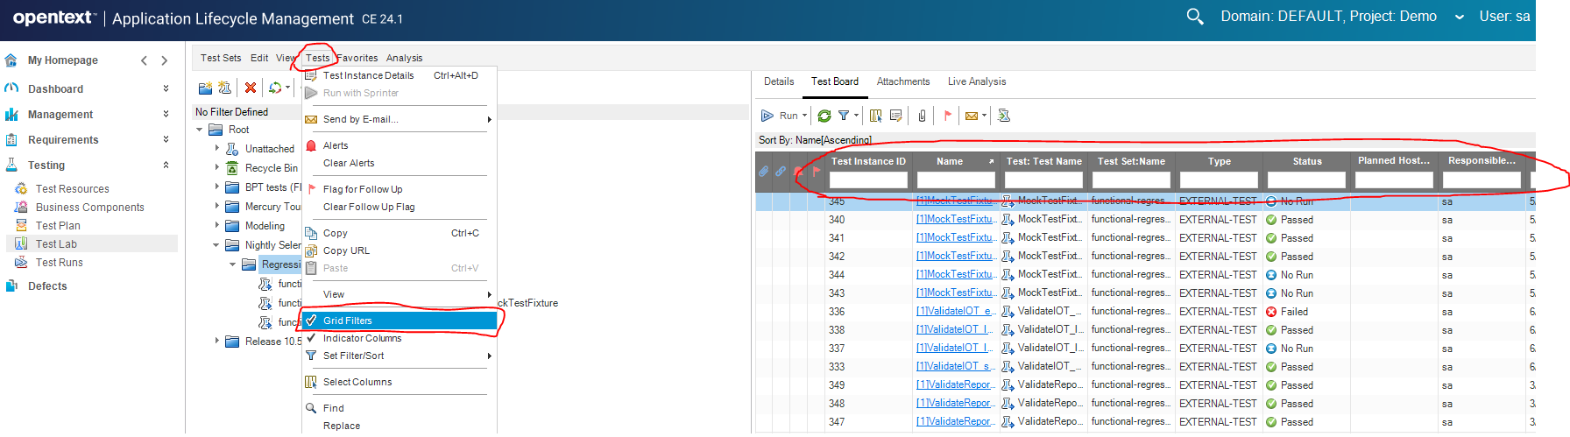Screen dimensions: 1570x437
Task: Click the Requirements module icon
Action: (x=11, y=140)
